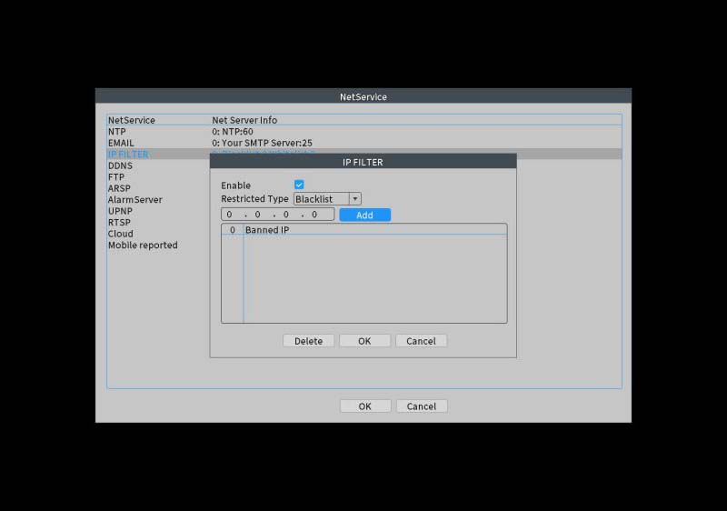Click Delete in the IP Filter dialog
Viewport: 727px width, 511px height.
(x=308, y=341)
